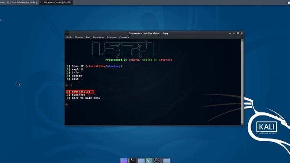
Task: Click the show desktop dock icon
Action: point(124,160)
